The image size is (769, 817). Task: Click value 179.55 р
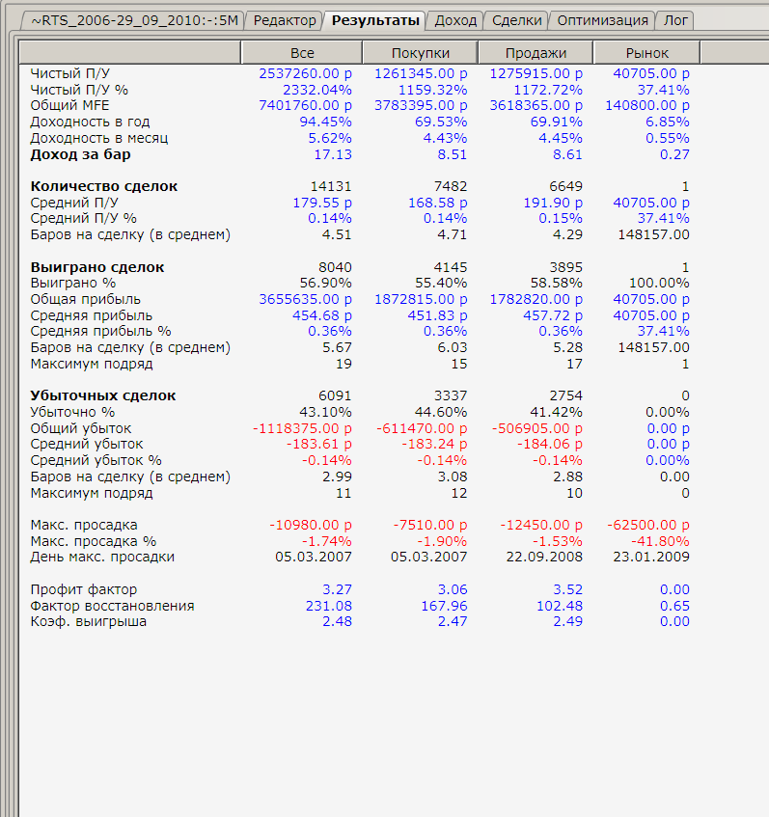point(322,203)
